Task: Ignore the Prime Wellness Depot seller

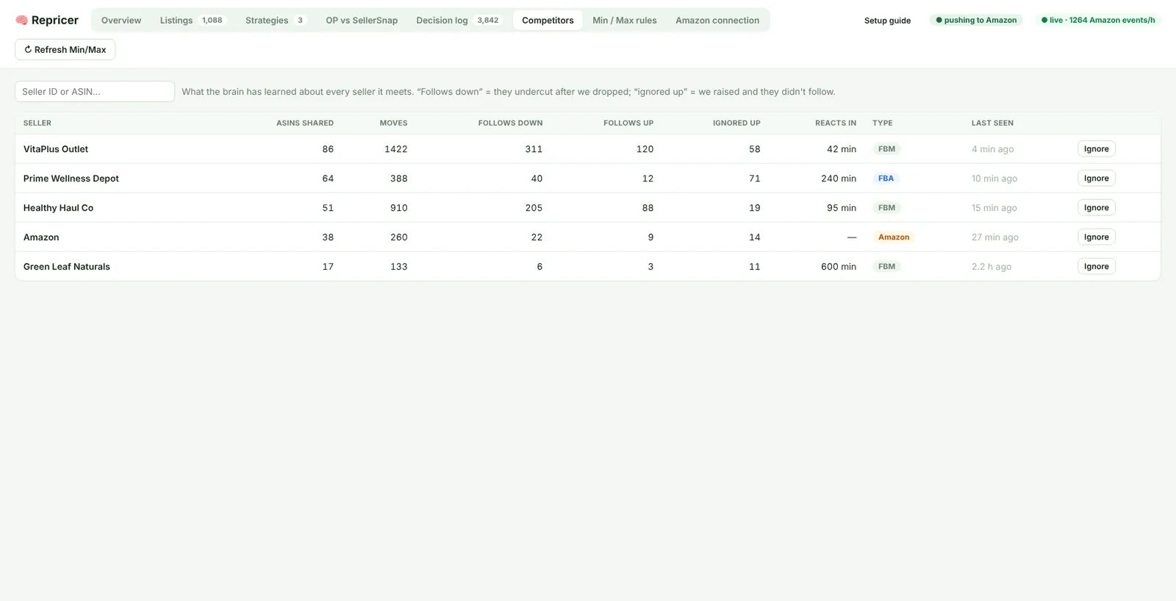Action: pos(1096,178)
